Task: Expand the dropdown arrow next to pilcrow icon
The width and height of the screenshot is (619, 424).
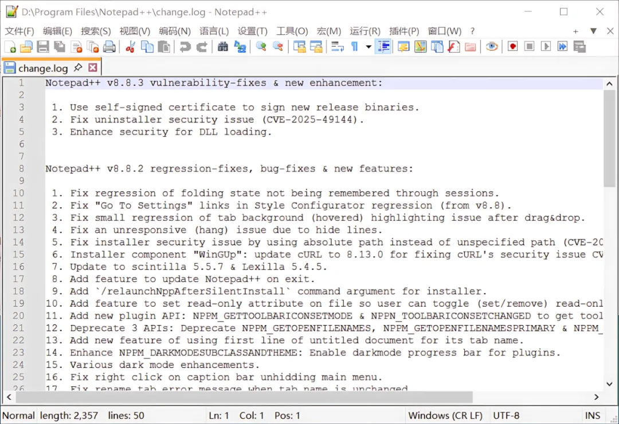Action: (x=369, y=47)
